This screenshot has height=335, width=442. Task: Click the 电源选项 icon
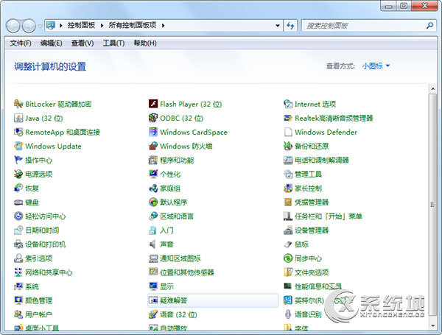click(x=18, y=174)
